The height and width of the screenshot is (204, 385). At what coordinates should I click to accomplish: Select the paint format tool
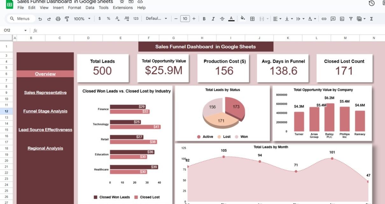[67, 19]
